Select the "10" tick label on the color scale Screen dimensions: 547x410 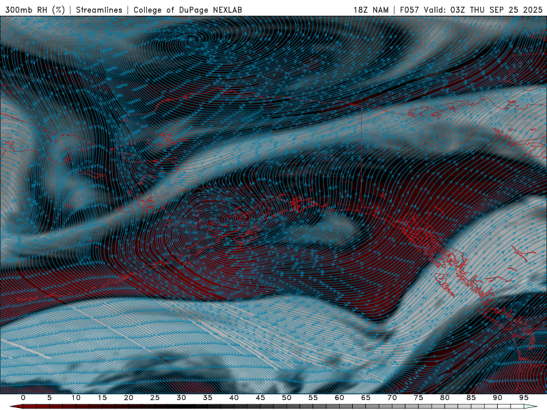click(76, 398)
